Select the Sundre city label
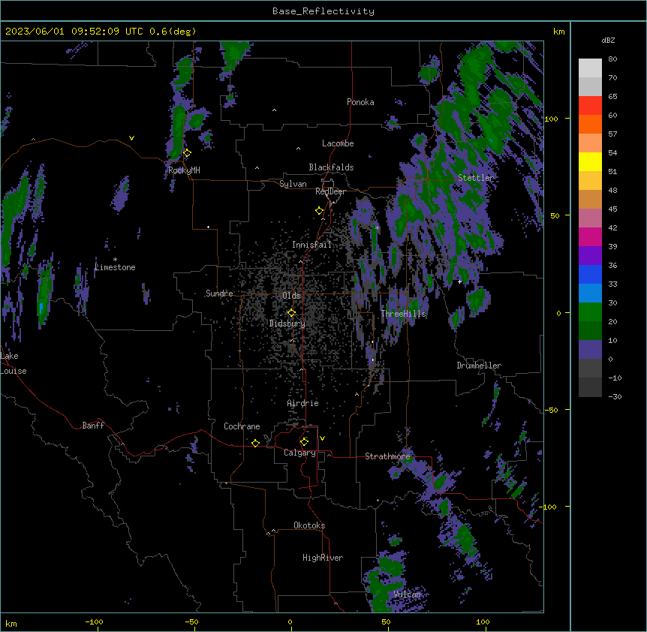This screenshot has width=647, height=632. pos(219,293)
